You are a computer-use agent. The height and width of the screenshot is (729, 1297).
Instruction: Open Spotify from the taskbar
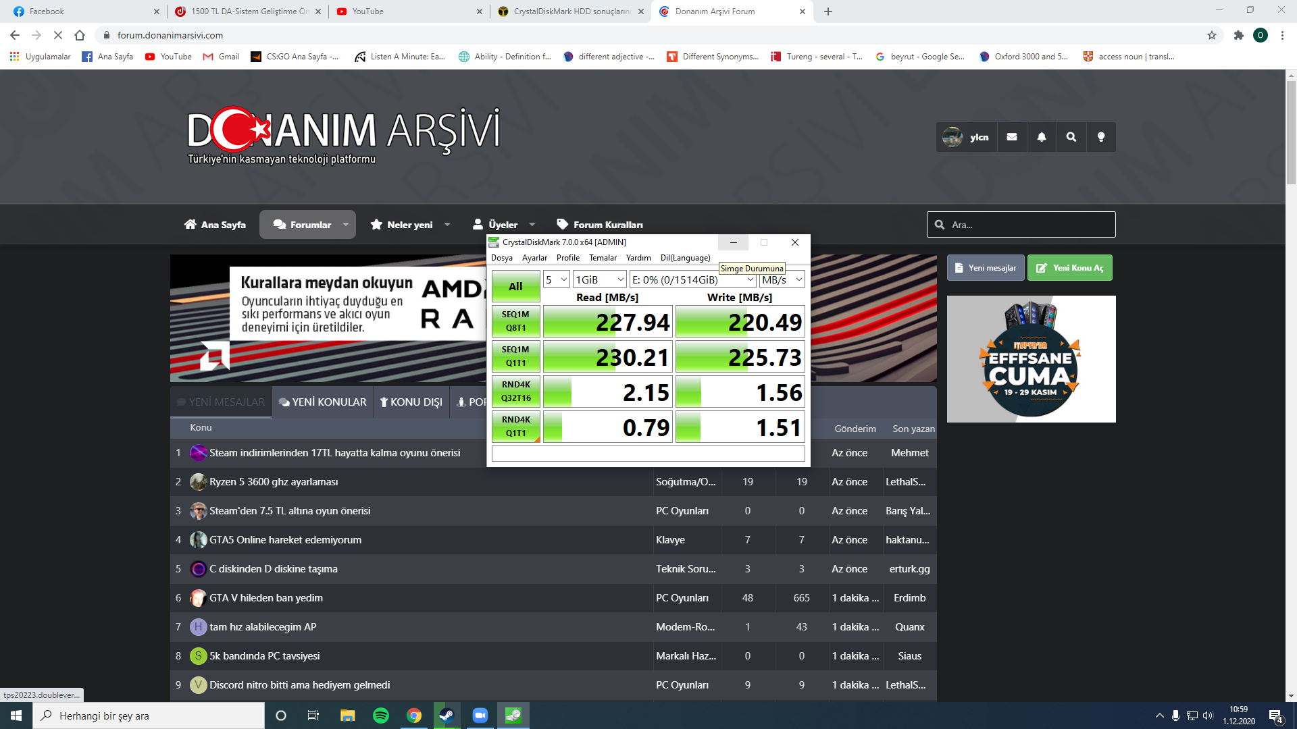click(x=380, y=715)
